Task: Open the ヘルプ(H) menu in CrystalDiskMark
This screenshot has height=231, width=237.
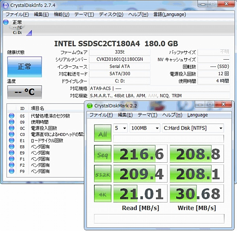Action: [x=172, y=115]
